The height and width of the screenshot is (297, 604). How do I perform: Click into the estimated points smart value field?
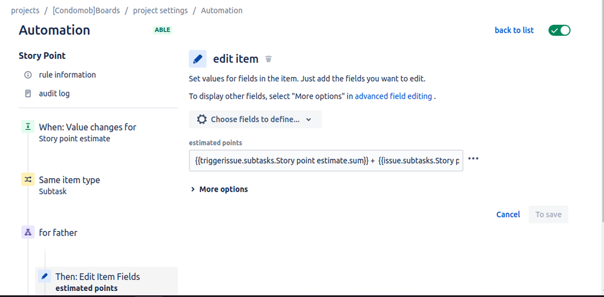coord(326,161)
